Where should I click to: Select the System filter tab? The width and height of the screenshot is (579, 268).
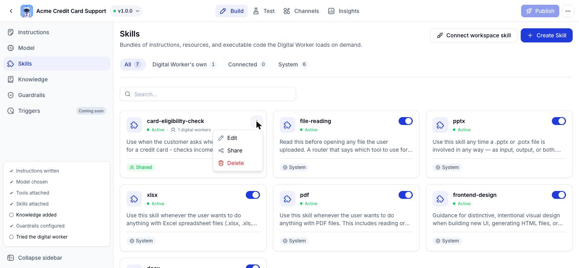pos(293,64)
